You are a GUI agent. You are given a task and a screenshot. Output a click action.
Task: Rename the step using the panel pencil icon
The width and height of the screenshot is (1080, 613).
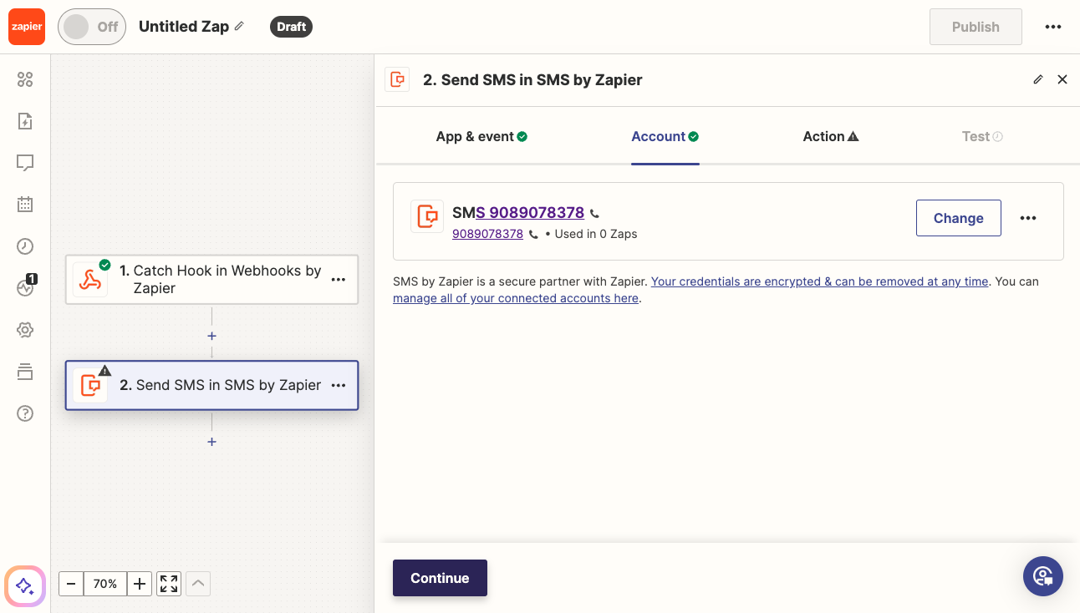coord(1038,79)
